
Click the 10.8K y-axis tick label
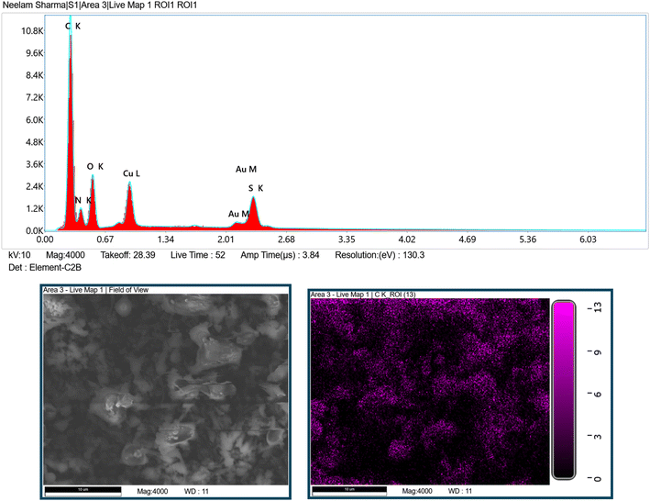coord(31,31)
